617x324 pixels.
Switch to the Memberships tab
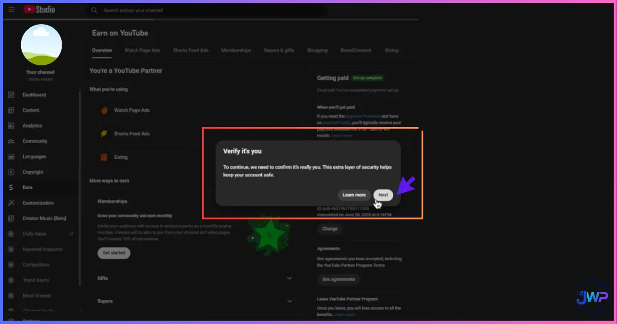(x=236, y=50)
